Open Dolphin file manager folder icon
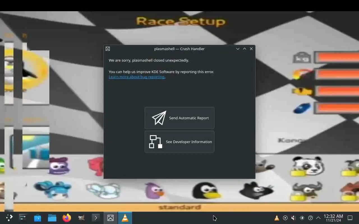Viewport: 359px width, 224px height. coord(52,218)
